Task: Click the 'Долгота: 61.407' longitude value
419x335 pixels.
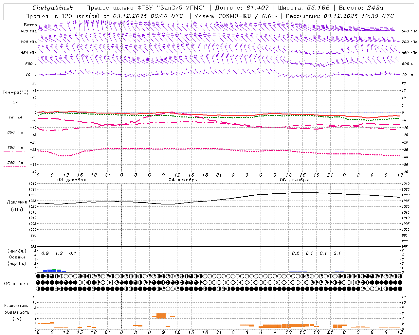Action: (x=242, y=8)
